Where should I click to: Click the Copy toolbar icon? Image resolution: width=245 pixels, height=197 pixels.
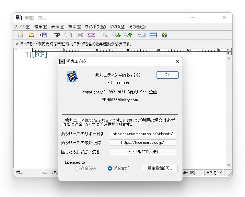(68, 35)
